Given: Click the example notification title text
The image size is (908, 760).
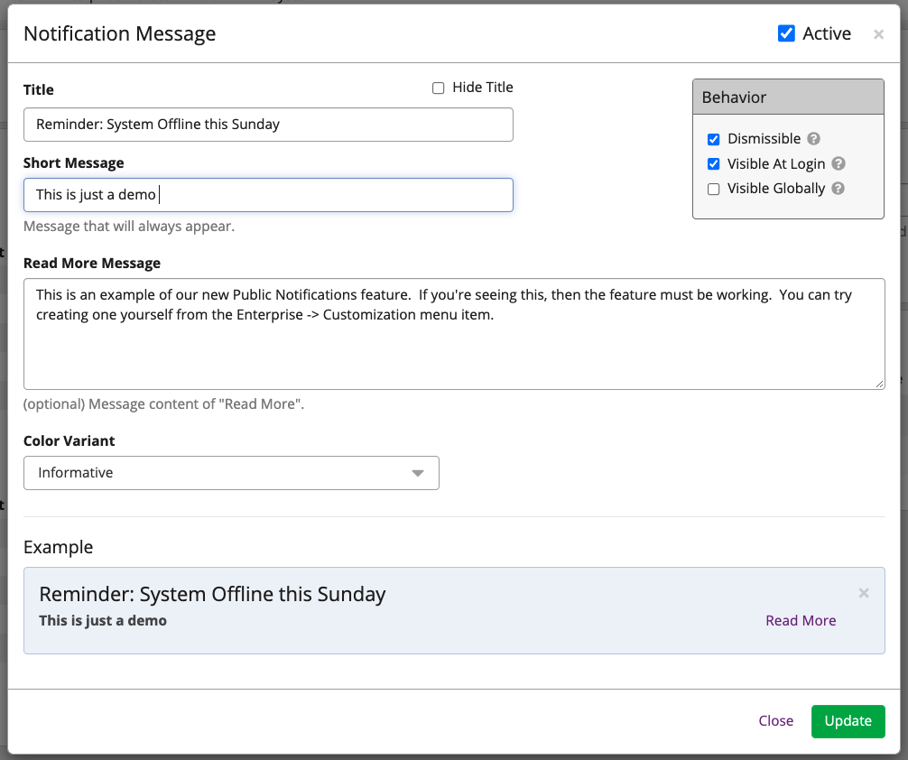Looking at the screenshot, I should click(x=212, y=594).
